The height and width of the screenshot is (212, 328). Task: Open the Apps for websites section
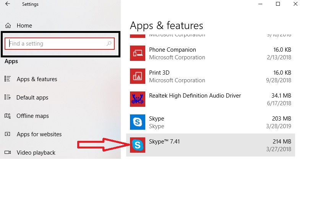39,134
